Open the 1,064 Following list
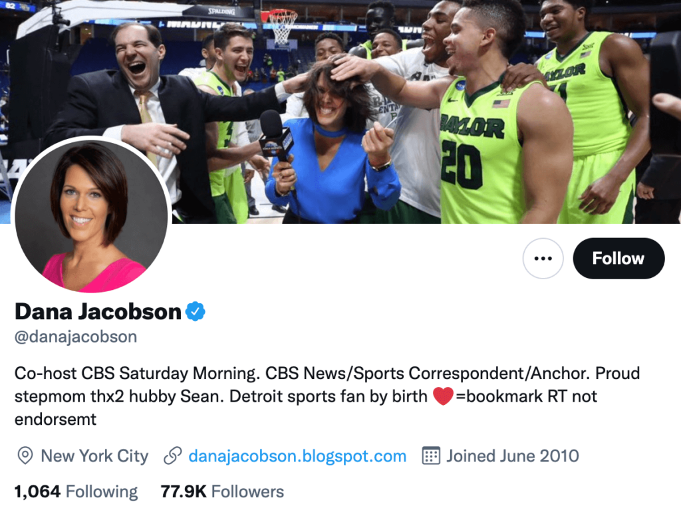This screenshot has height=510, width=681. (76, 492)
